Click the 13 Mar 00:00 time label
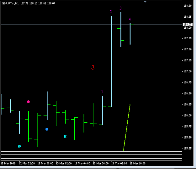Viewport: 196px width, 169px height. click(45, 163)
